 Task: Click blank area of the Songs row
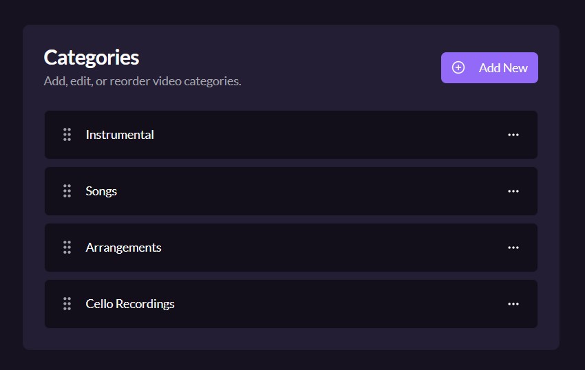(310, 191)
